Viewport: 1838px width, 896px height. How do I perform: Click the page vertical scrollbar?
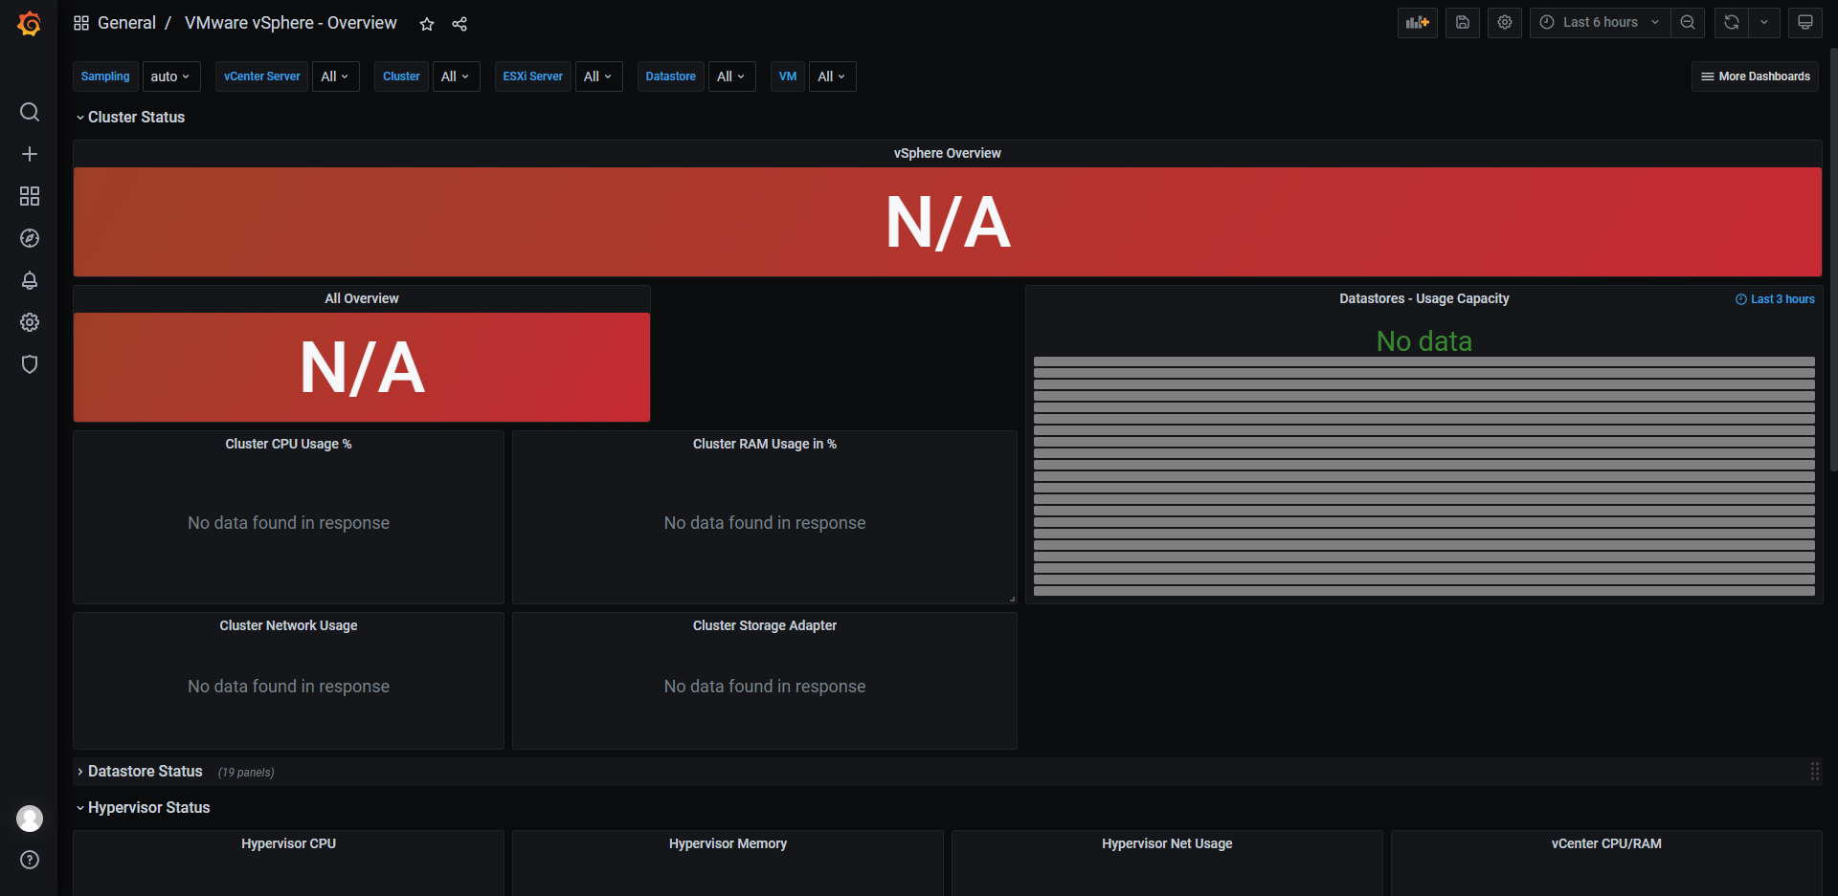pos(1833,258)
